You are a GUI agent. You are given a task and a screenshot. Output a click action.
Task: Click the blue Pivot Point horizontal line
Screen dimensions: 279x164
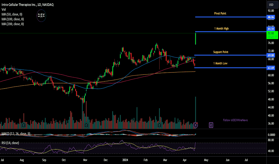pos(231,17)
